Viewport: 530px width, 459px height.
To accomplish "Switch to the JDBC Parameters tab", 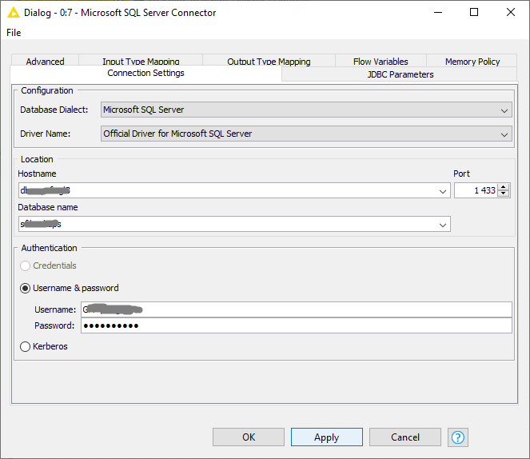I will tap(400, 74).
